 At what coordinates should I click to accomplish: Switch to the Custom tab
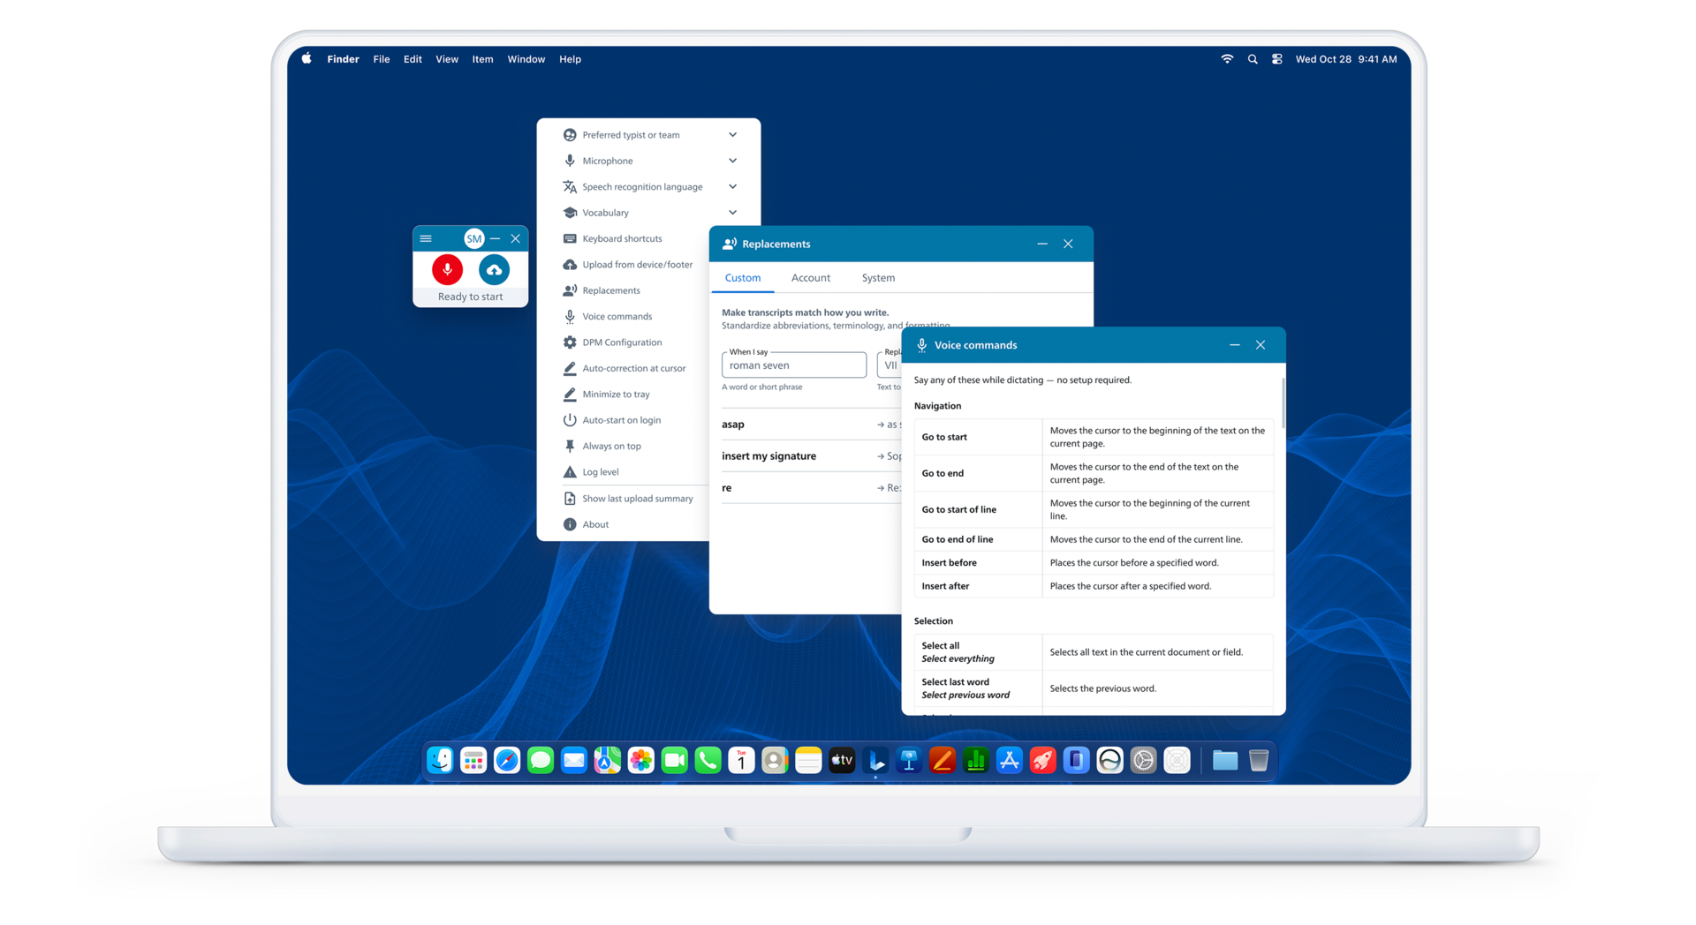(x=743, y=278)
